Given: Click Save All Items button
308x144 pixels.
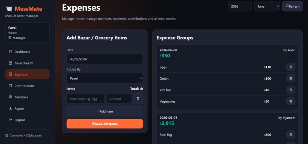Looking at the screenshot, I should point(105,124).
